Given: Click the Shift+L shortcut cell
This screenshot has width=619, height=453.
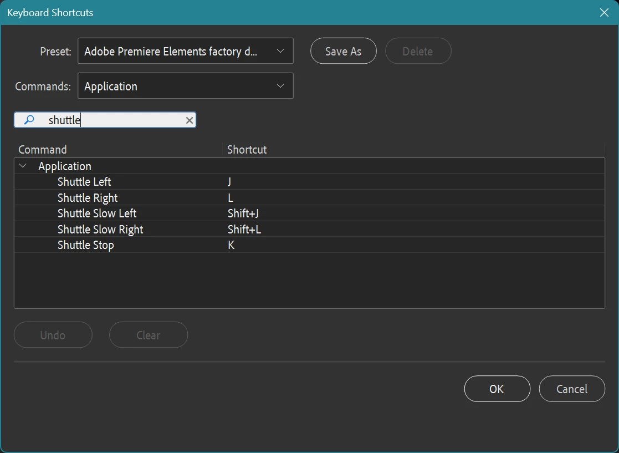Looking at the screenshot, I should click(x=244, y=229).
